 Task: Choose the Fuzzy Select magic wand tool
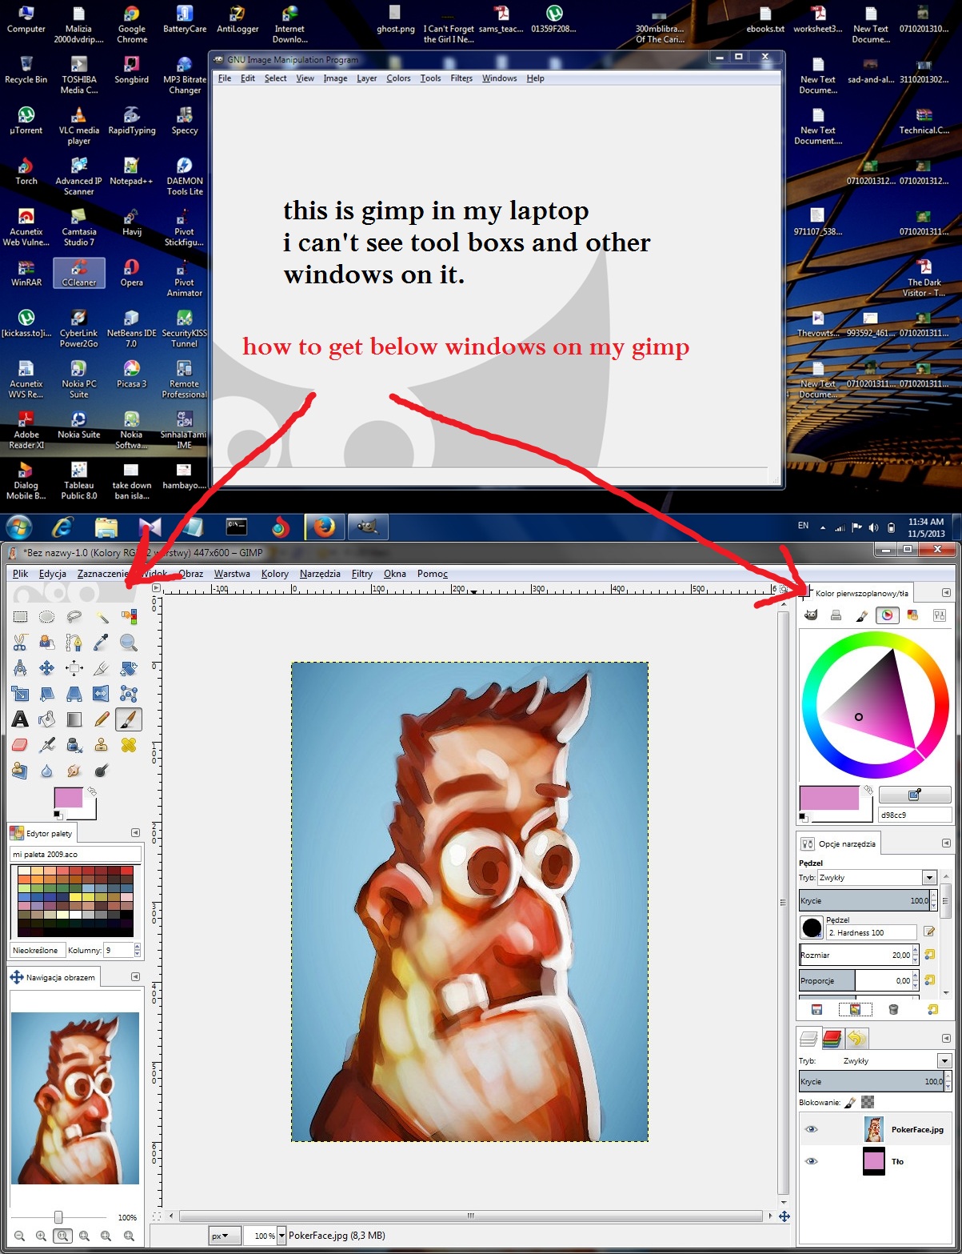tap(102, 616)
